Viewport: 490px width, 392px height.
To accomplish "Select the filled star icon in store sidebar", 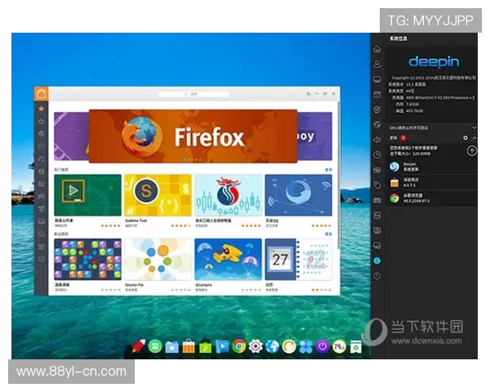I will [42, 109].
